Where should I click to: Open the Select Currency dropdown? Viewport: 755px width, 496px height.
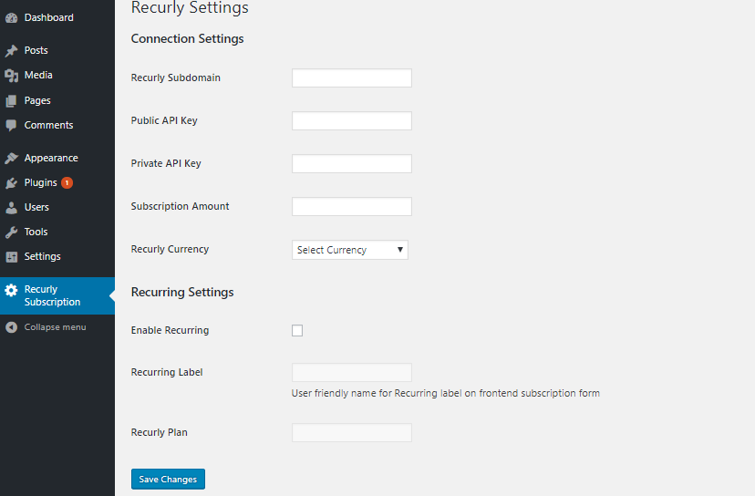point(350,250)
